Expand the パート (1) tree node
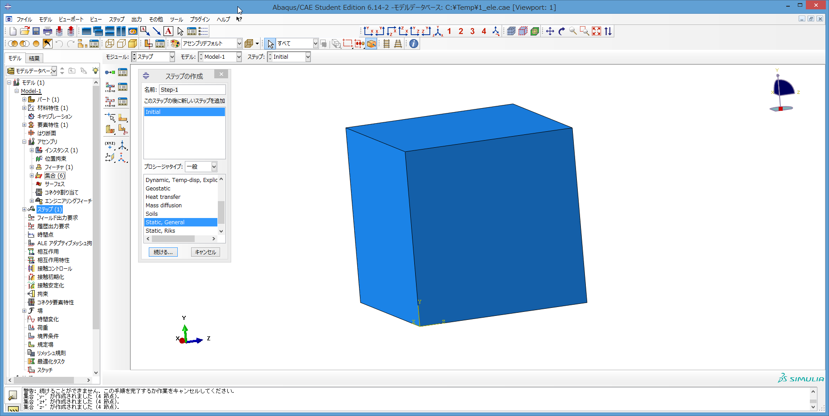The height and width of the screenshot is (416, 829). 24,100
